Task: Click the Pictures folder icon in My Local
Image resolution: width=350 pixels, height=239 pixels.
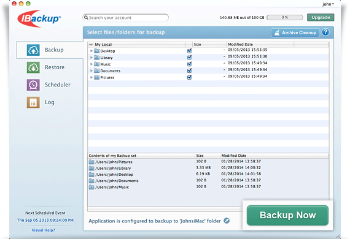Action: [x=96, y=77]
